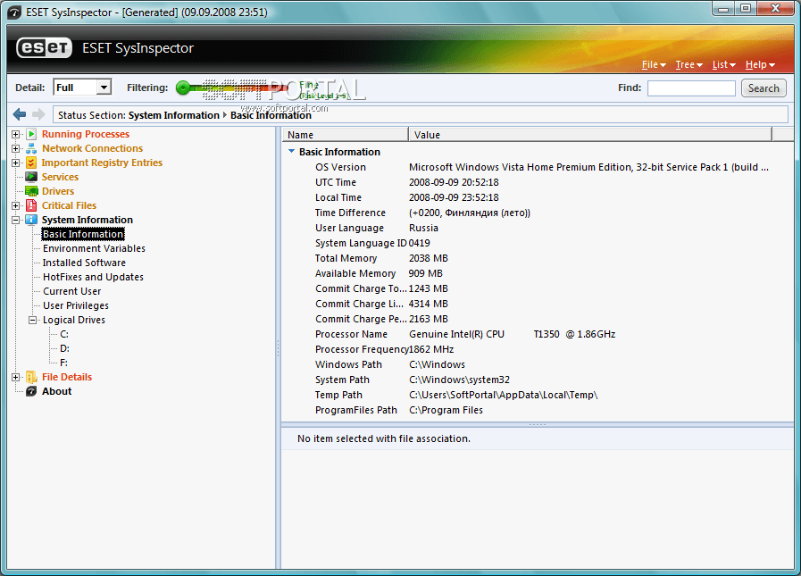Click the About tree icon
Image resolution: width=801 pixels, height=576 pixels.
tap(31, 391)
